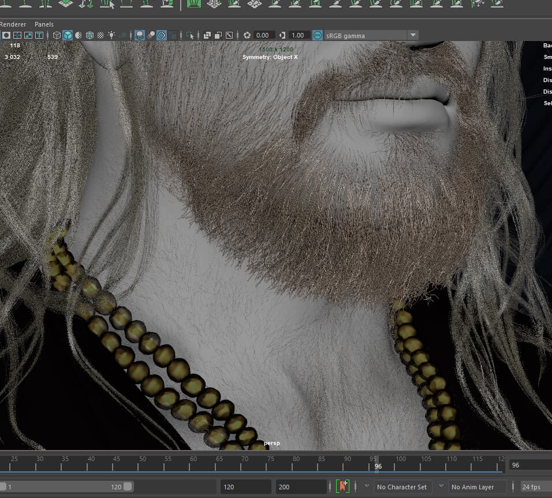This screenshot has width=552, height=498.
Task: Toggle the Safe Title 'T' icon
Action: pyautogui.click(x=39, y=35)
